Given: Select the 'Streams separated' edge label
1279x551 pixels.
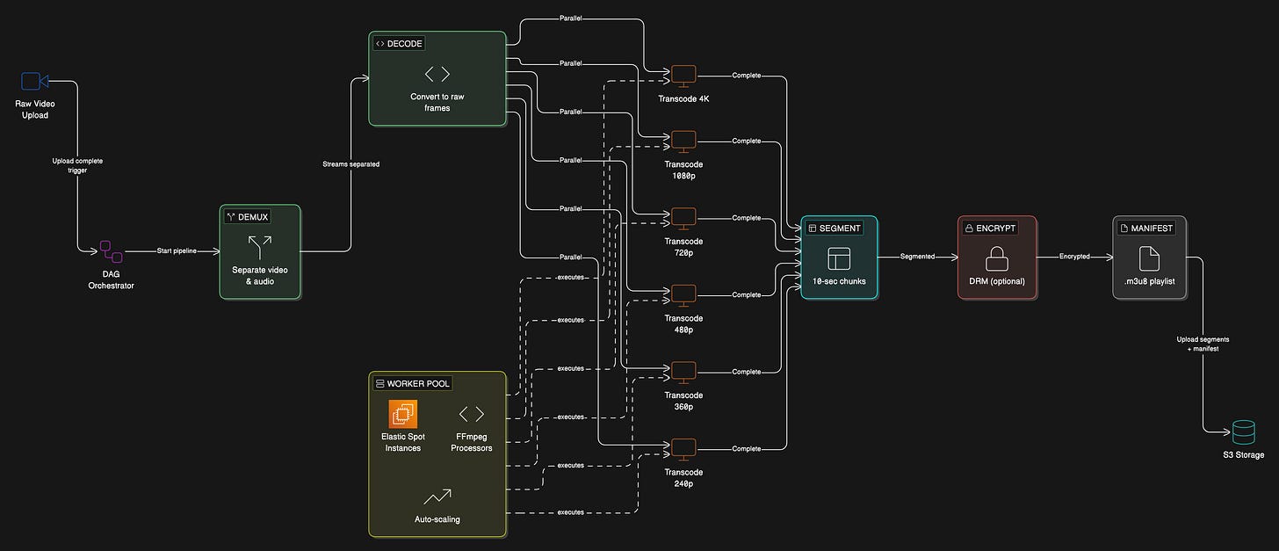Looking at the screenshot, I should 351,164.
